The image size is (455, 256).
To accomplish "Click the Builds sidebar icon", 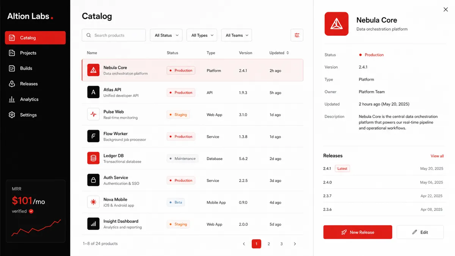I will click(12, 68).
